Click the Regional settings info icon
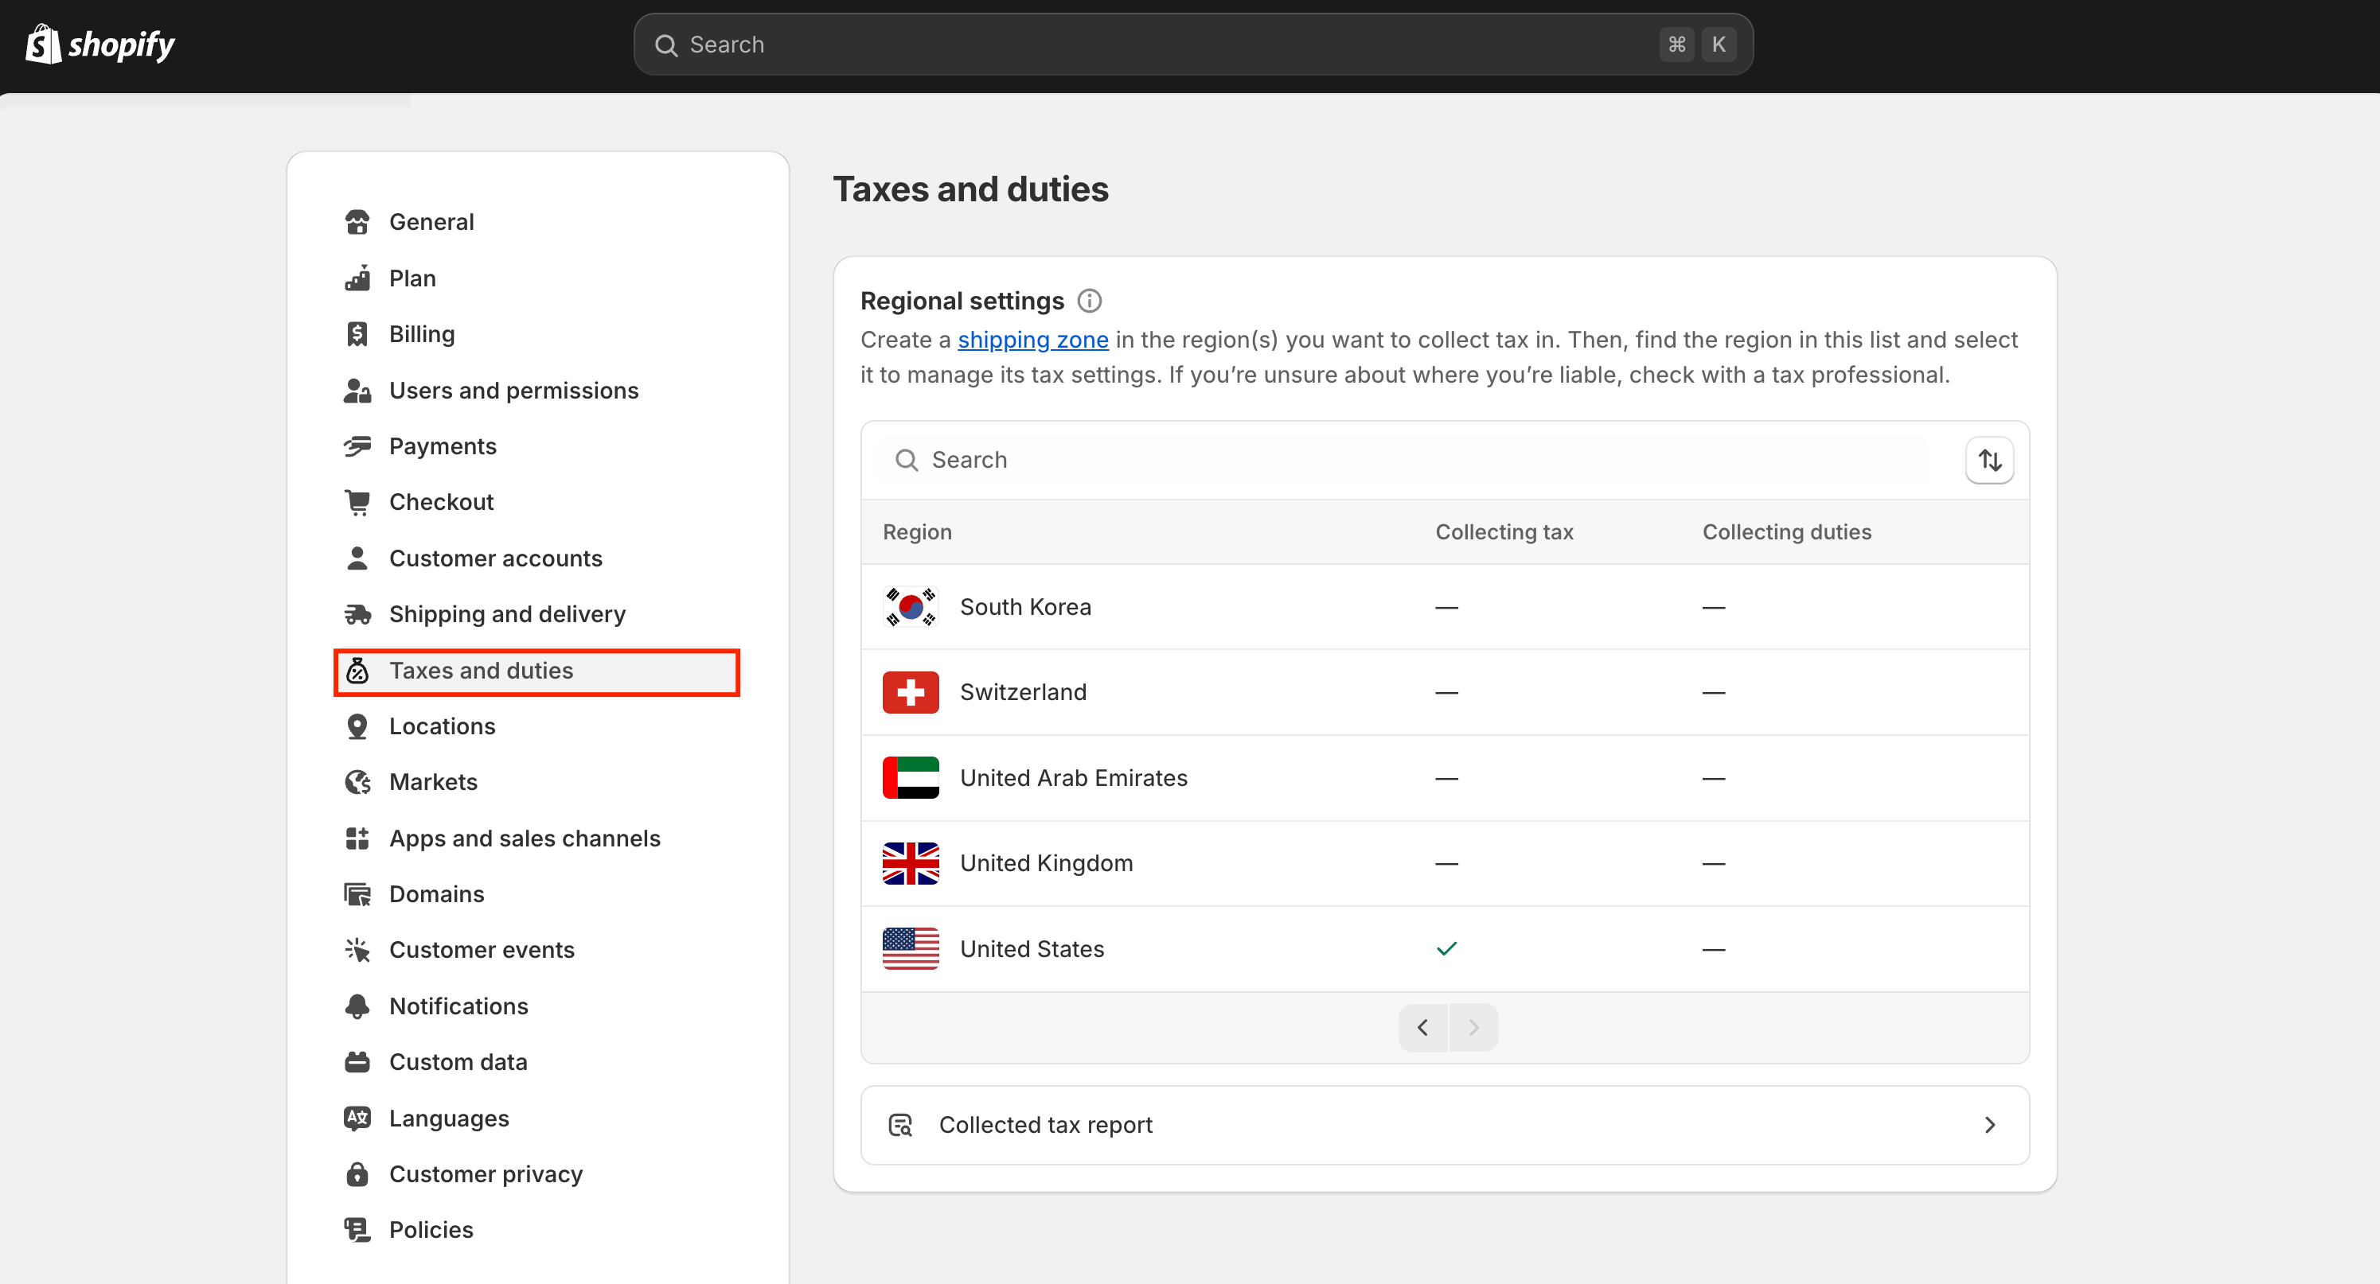This screenshot has height=1284, width=2380. (x=1089, y=301)
